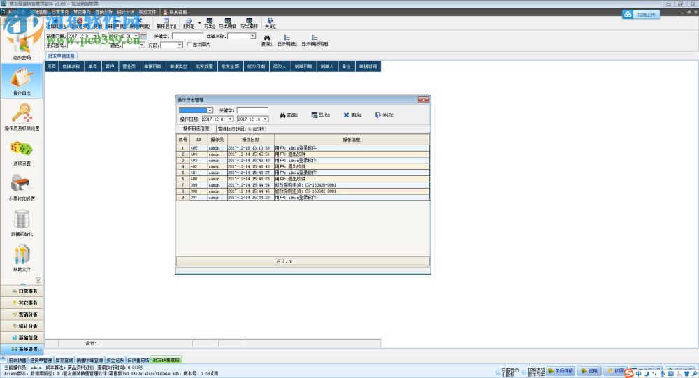Click 关闭 in the log dialog
699x378 pixels.
click(384, 115)
